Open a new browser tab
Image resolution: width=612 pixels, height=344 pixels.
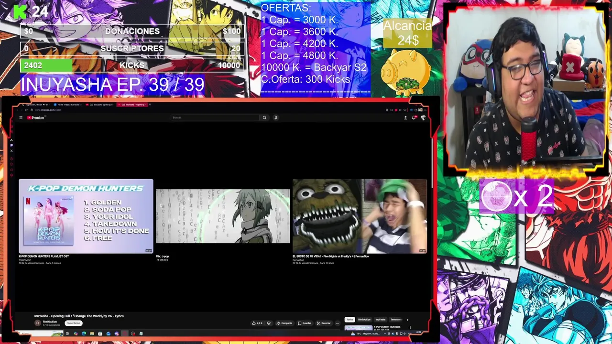[x=150, y=105]
